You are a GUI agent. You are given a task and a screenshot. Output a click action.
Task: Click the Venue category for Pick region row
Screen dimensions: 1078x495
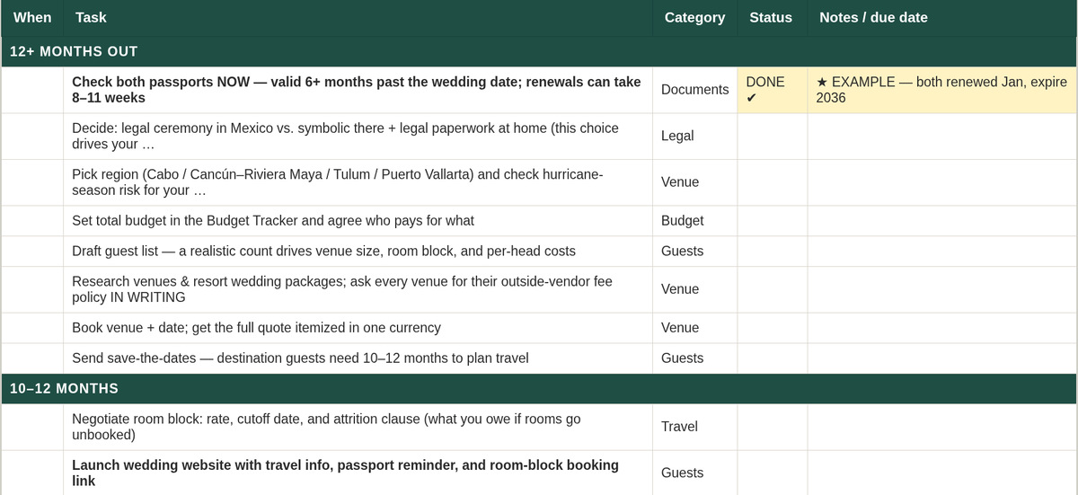(695, 182)
